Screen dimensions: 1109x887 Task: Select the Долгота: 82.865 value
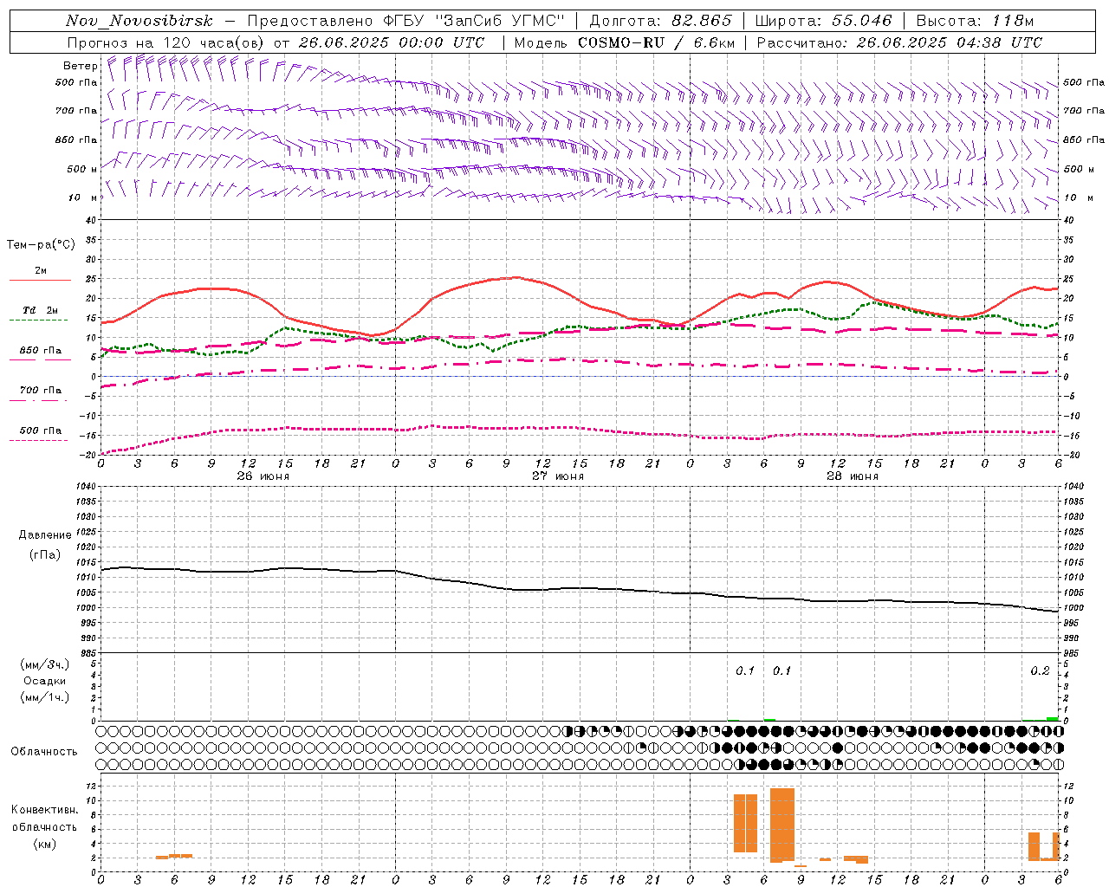tap(661, 21)
